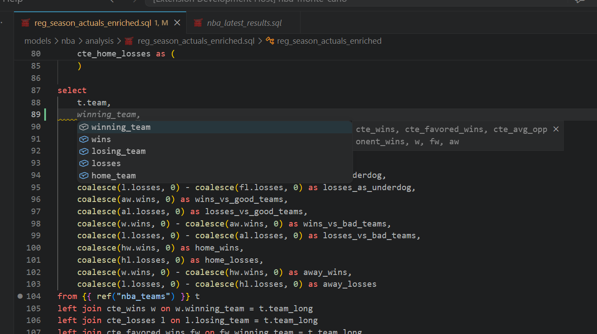Click the dbt file icon on nba_latest_results.sql tab
The height and width of the screenshot is (334, 597).
198,23
